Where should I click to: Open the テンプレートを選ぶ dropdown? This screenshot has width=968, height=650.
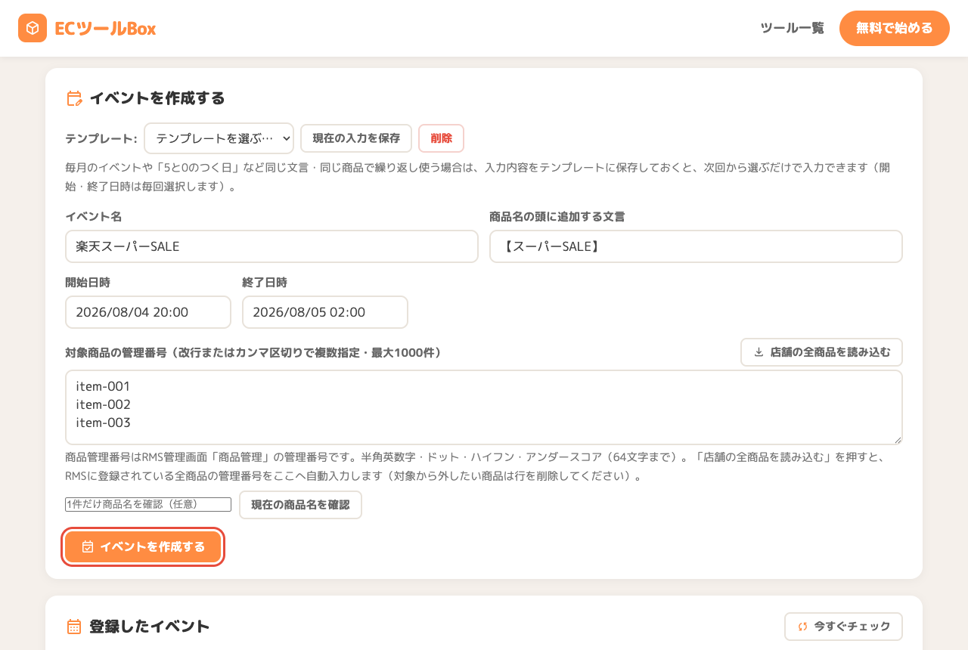[x=219, y=138]
